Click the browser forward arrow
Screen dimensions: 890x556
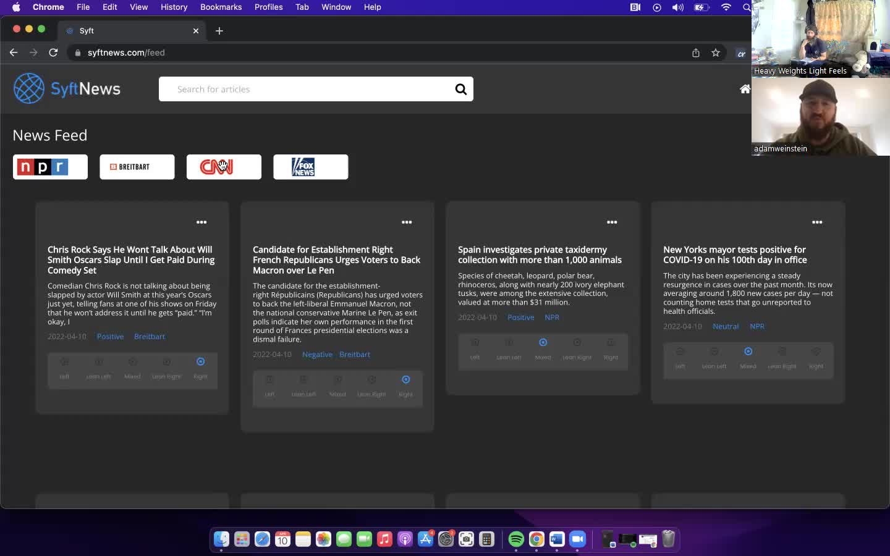[33, 53]
